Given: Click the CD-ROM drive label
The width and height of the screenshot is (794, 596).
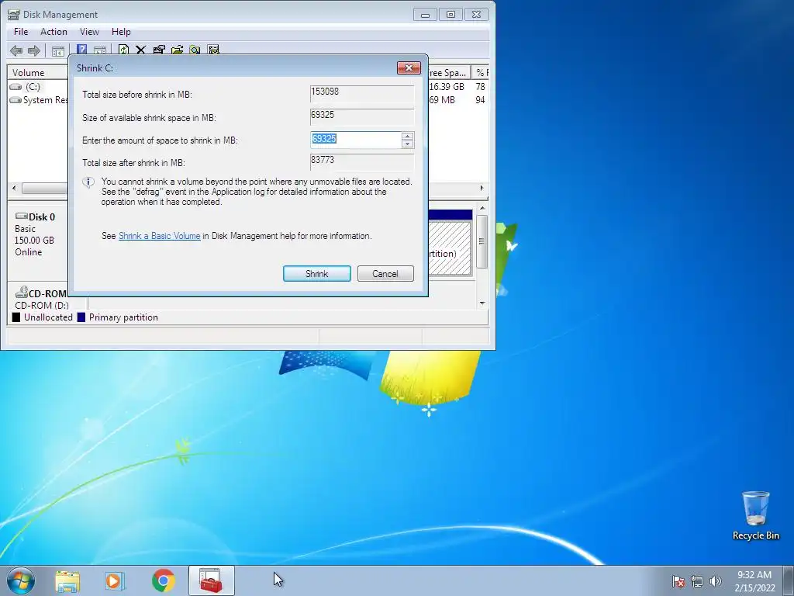Looking at the screenshot, I should pyautogui.click(x=47, y=293).
